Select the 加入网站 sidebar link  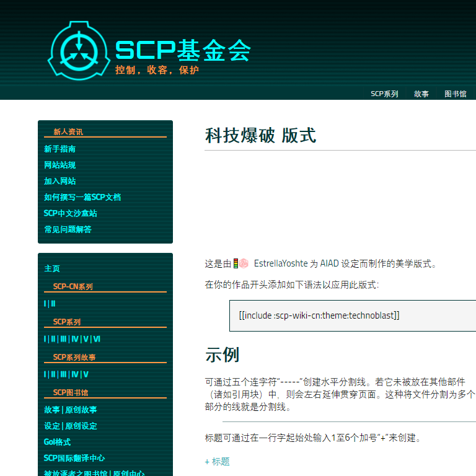pyautogui.click(x=60, y=181)
